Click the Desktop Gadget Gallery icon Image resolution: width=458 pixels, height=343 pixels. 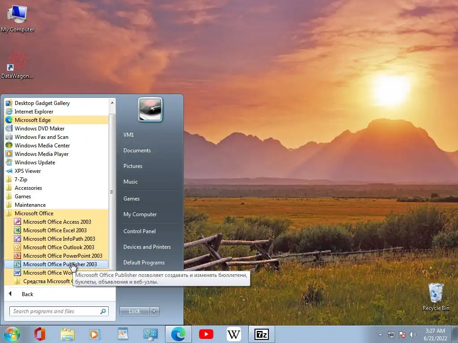tap(9, 103)
